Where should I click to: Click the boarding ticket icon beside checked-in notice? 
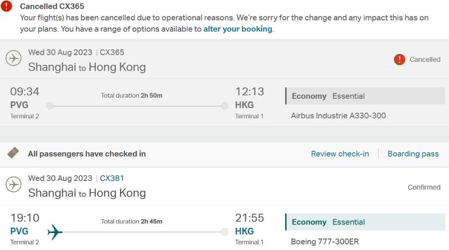[13, 153]
